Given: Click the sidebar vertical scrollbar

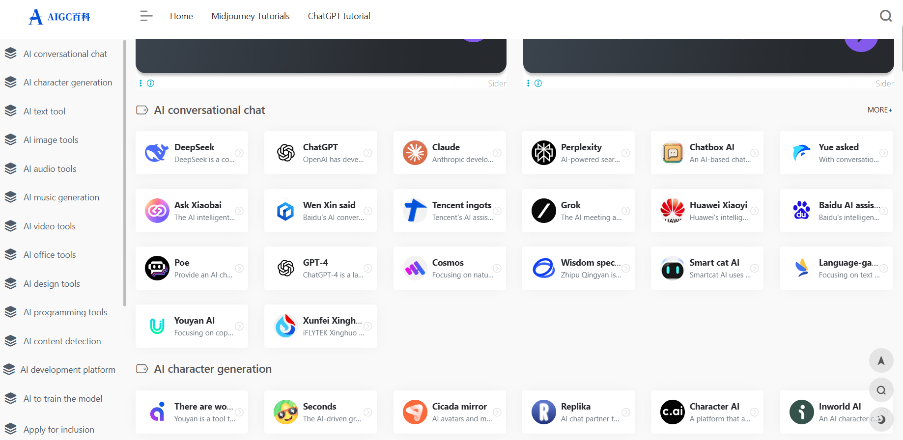Looking at the screenshot, I should coord(125,172).
